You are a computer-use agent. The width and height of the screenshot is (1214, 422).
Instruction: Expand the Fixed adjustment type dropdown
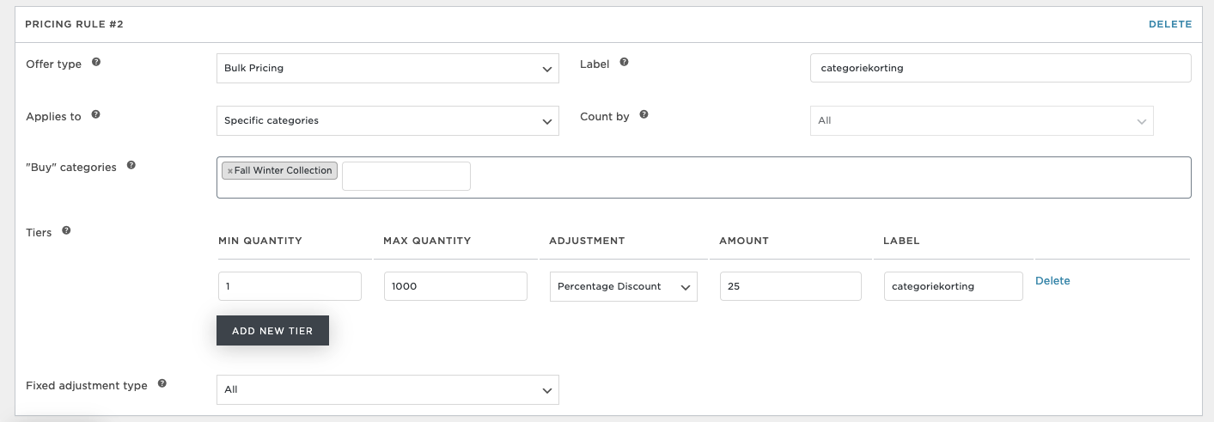click(x=387, y=389)
